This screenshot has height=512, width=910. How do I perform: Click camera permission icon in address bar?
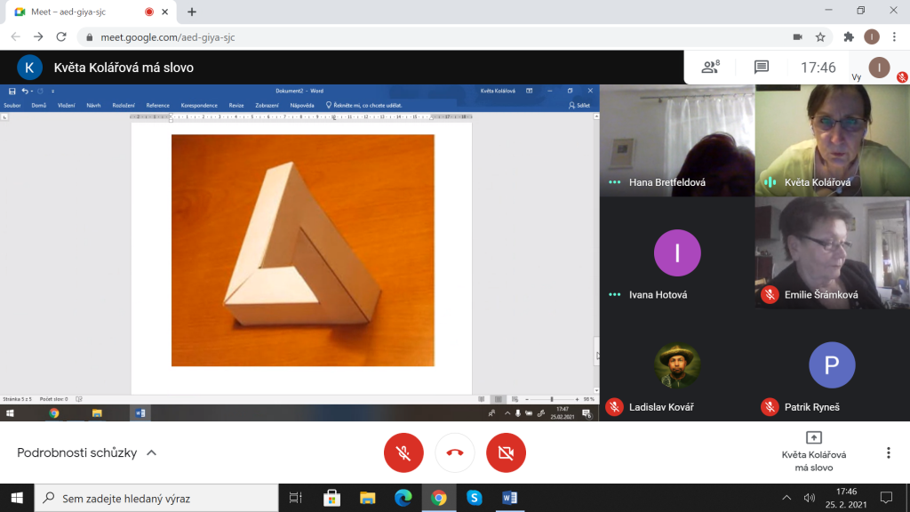point(797,36)
